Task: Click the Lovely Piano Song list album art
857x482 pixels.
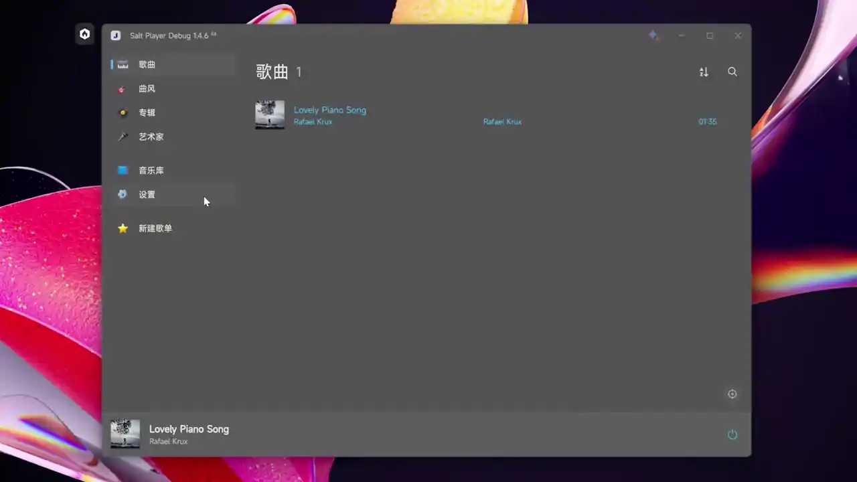Action: point(270,115)
